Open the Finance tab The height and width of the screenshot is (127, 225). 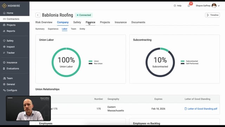[x=90, y=22]
